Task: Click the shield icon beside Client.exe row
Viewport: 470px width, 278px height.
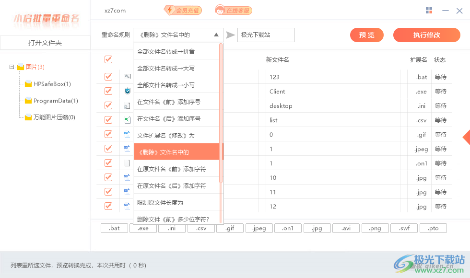Action: pyautogui.click(x=127, y=91)
